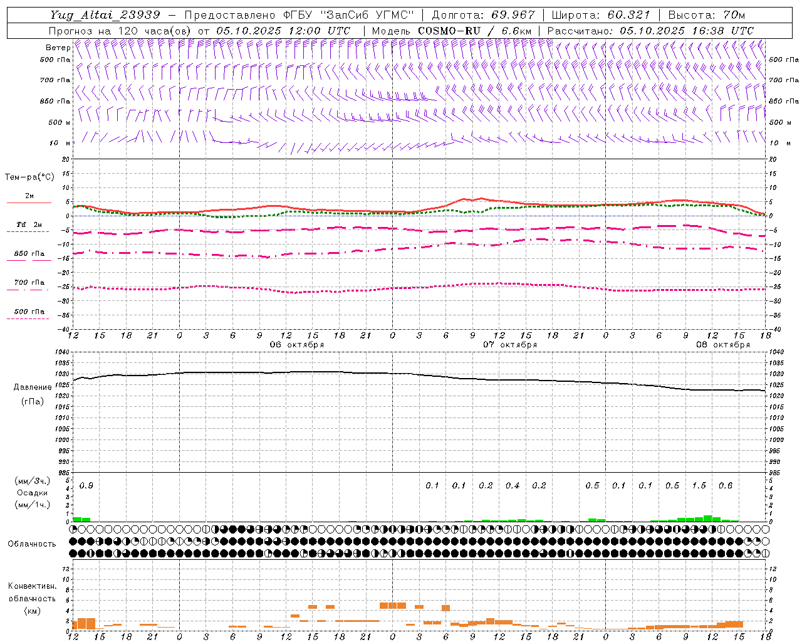This screenshot has width=802, height=642.
Task: Click the '1.5' precipitation value
Action: point(699,485)
